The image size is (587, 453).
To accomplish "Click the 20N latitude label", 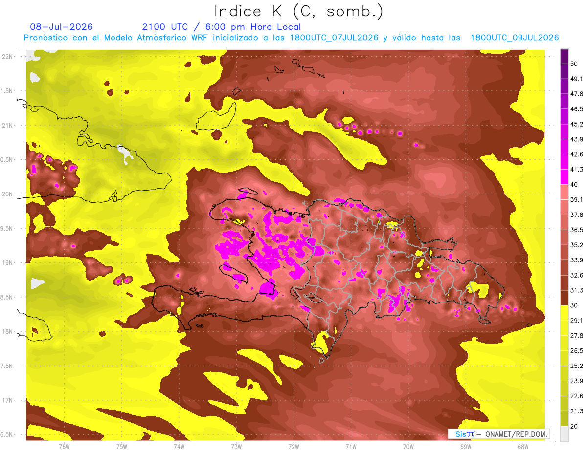I will 7,194.
